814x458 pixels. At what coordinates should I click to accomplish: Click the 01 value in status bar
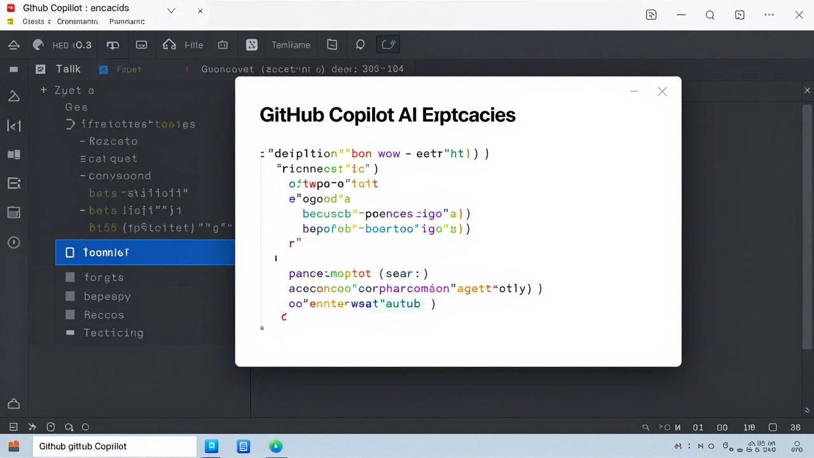(x=698, y=427)
